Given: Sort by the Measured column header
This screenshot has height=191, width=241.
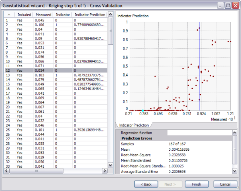Looking at the screenshot, I should (x=43, y=15).
